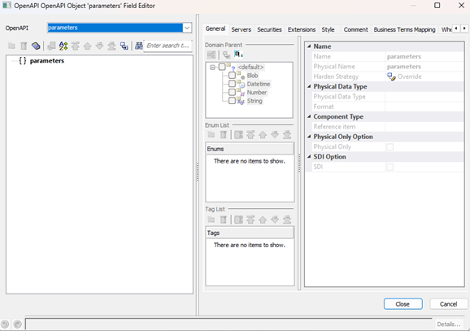Open the Comment tab

point(355,29)
